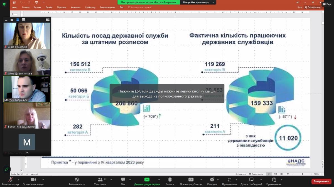This screenshot has width=334, height=187.
Task: Click Анна Решитько's video thumbnail
Action: (x=27, y=36)
